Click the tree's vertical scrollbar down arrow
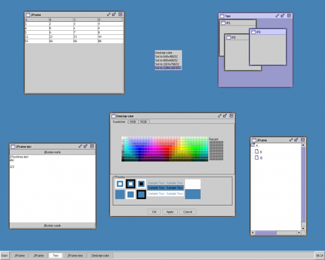Viewport: 325px width, 260px height. pos(303,229)
